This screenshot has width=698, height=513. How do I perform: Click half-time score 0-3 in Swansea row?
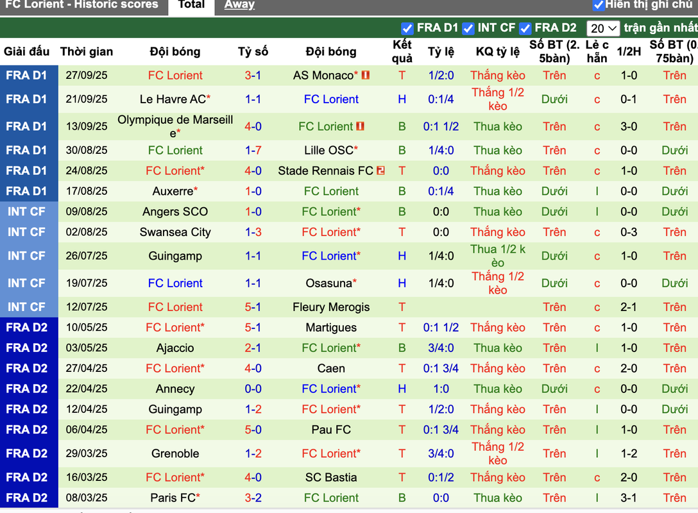(629, 231)
